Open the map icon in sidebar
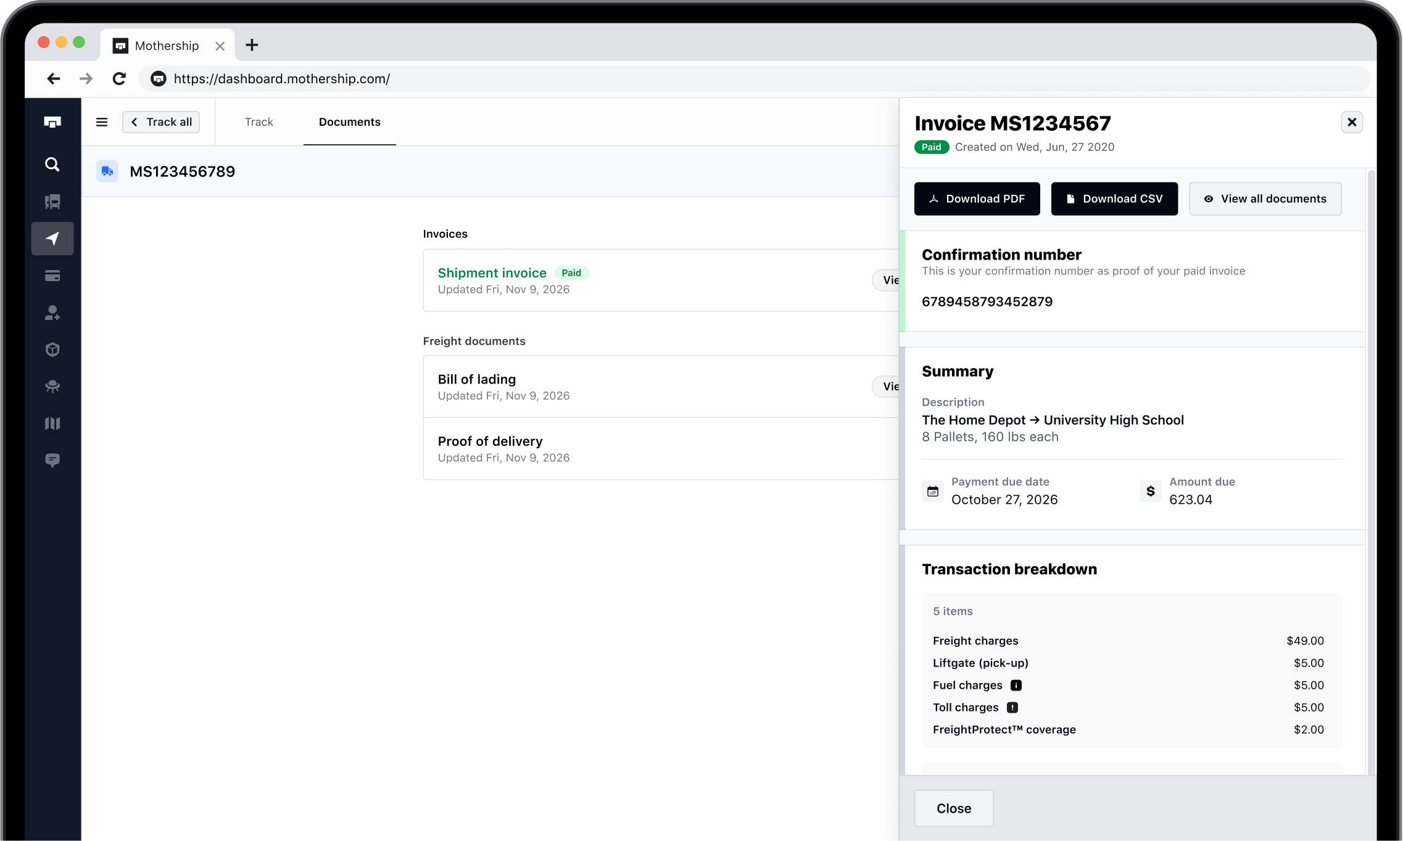1403x841 pixels. click(x=52, y=424)
